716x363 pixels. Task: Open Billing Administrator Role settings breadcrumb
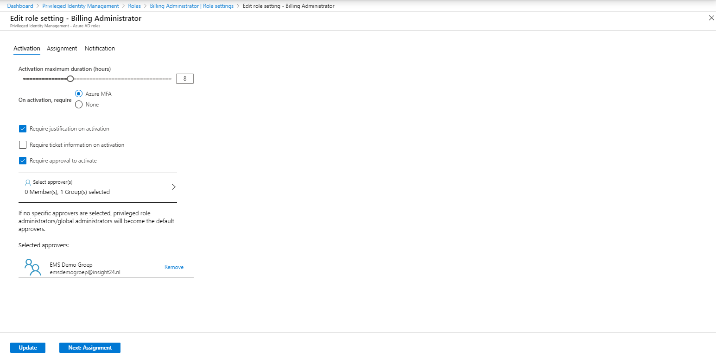pyautogui.click(x=192, y=6)
